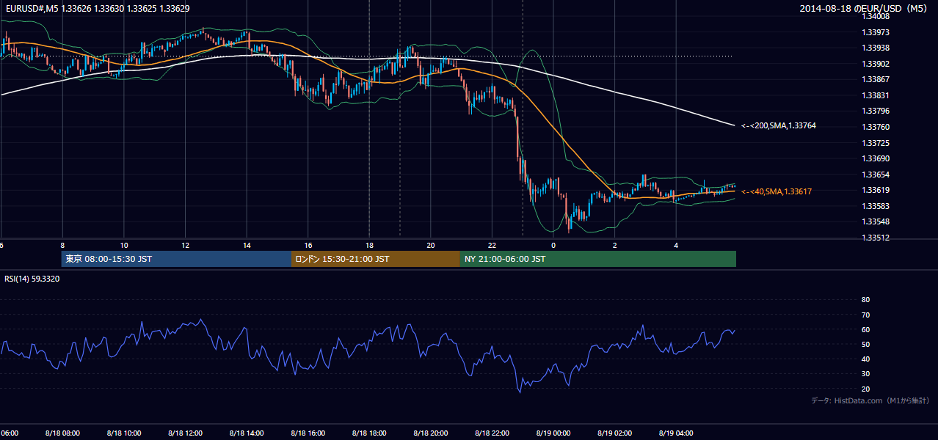Viewport: 938px width, 440px height.
Task: Click the '8/18 20:00' bottom time label
Action: pyautogui.click(x=431, y=433)
